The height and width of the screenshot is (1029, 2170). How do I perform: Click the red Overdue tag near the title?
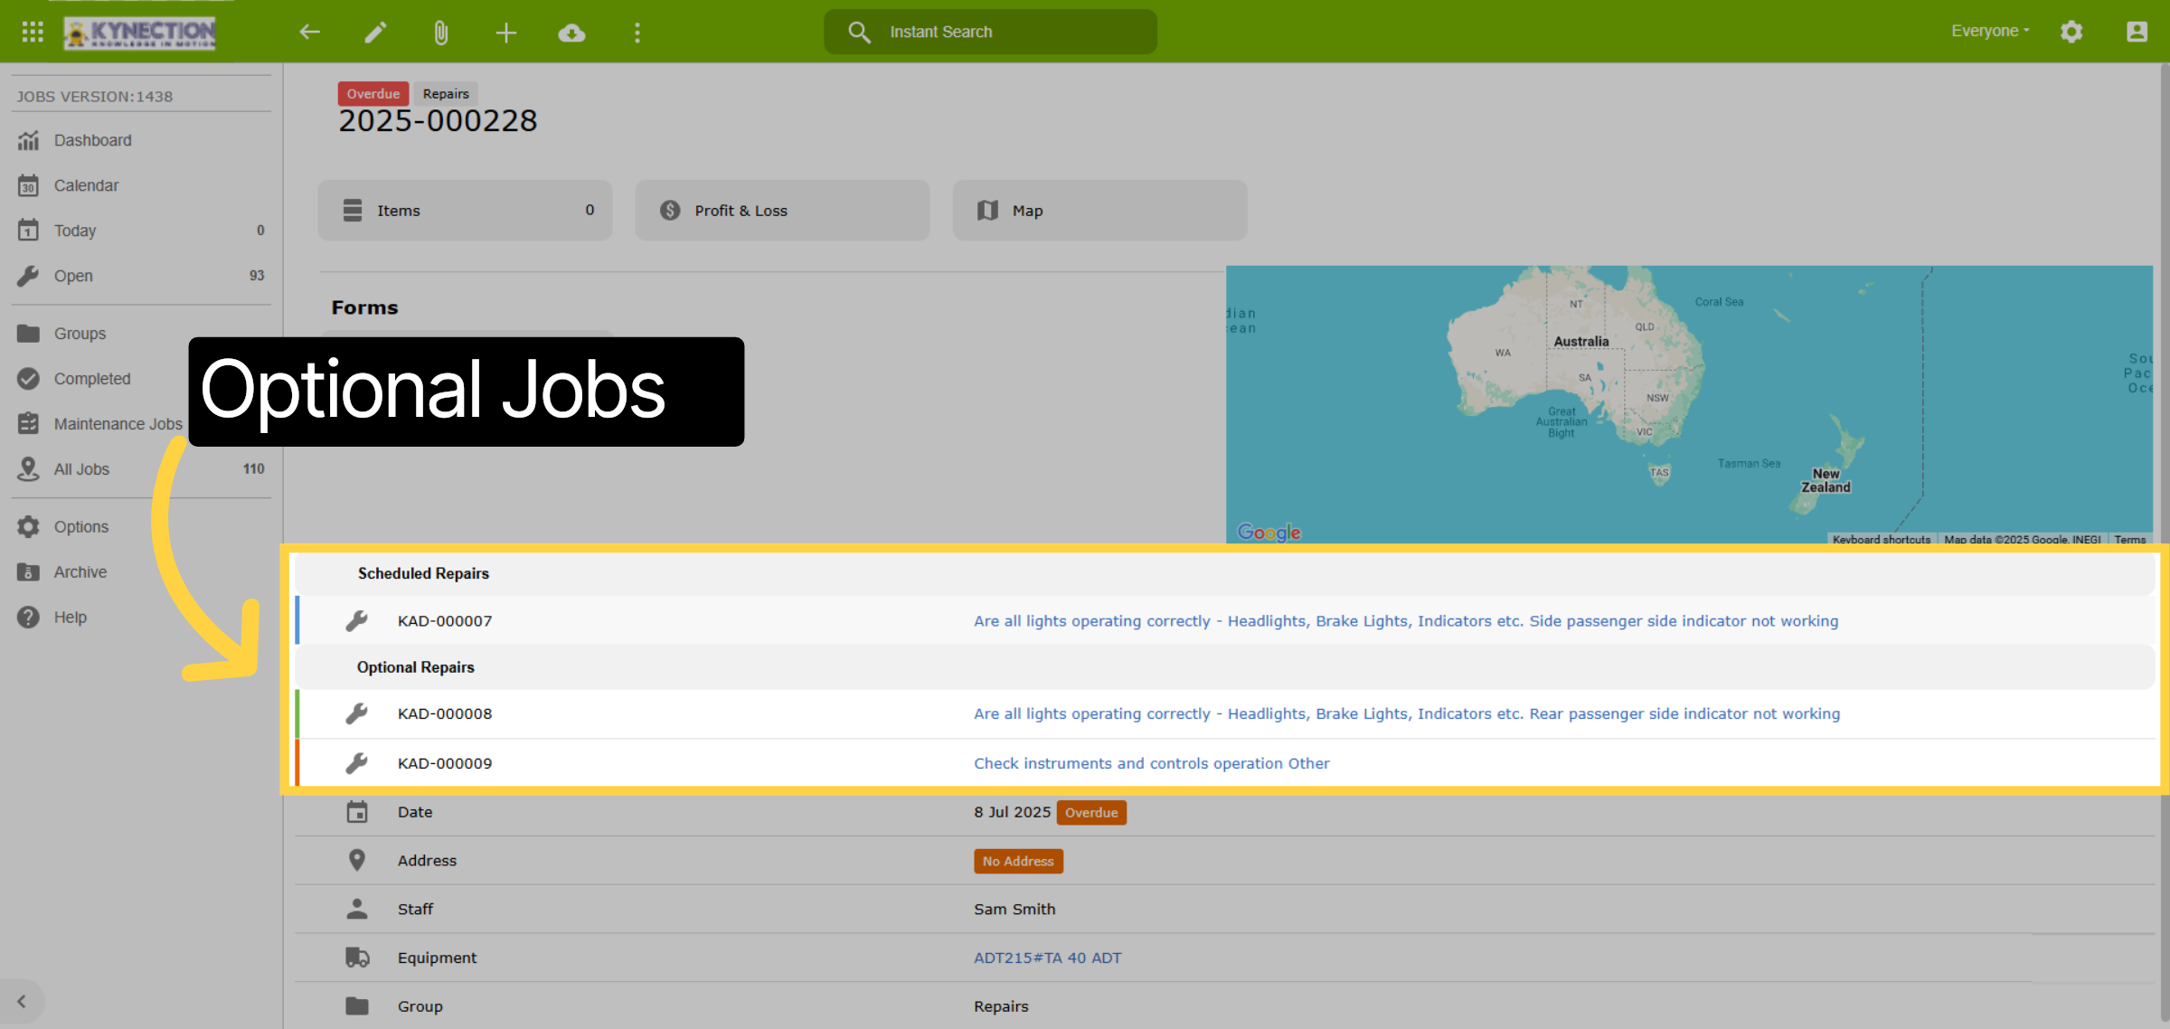[x=373, y=93]
